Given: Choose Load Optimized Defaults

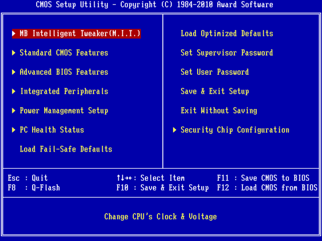Looking at the screenshot, I should [x=227, y=34].
